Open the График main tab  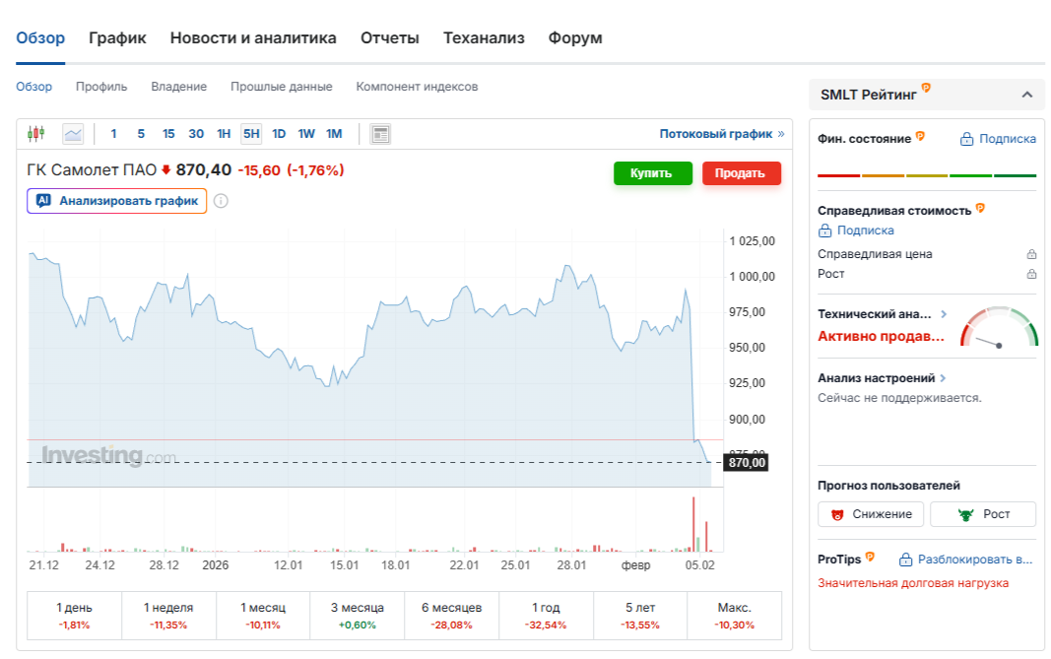click(117, 38)
